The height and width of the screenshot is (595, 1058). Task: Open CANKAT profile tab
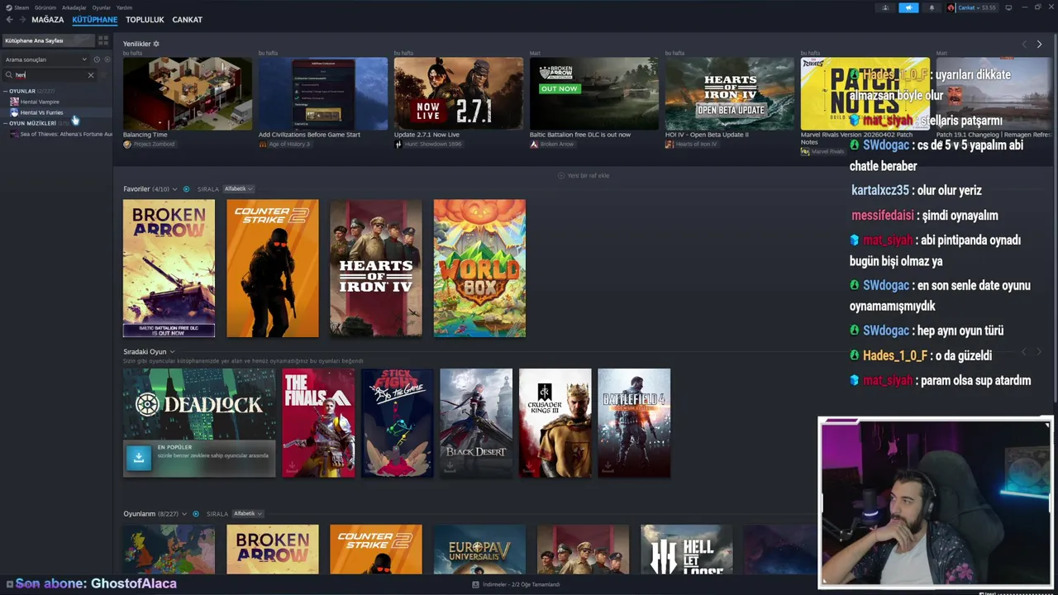click(187, 19)
